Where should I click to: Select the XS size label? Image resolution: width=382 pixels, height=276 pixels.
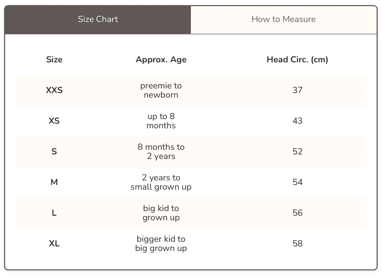point(54,121)
